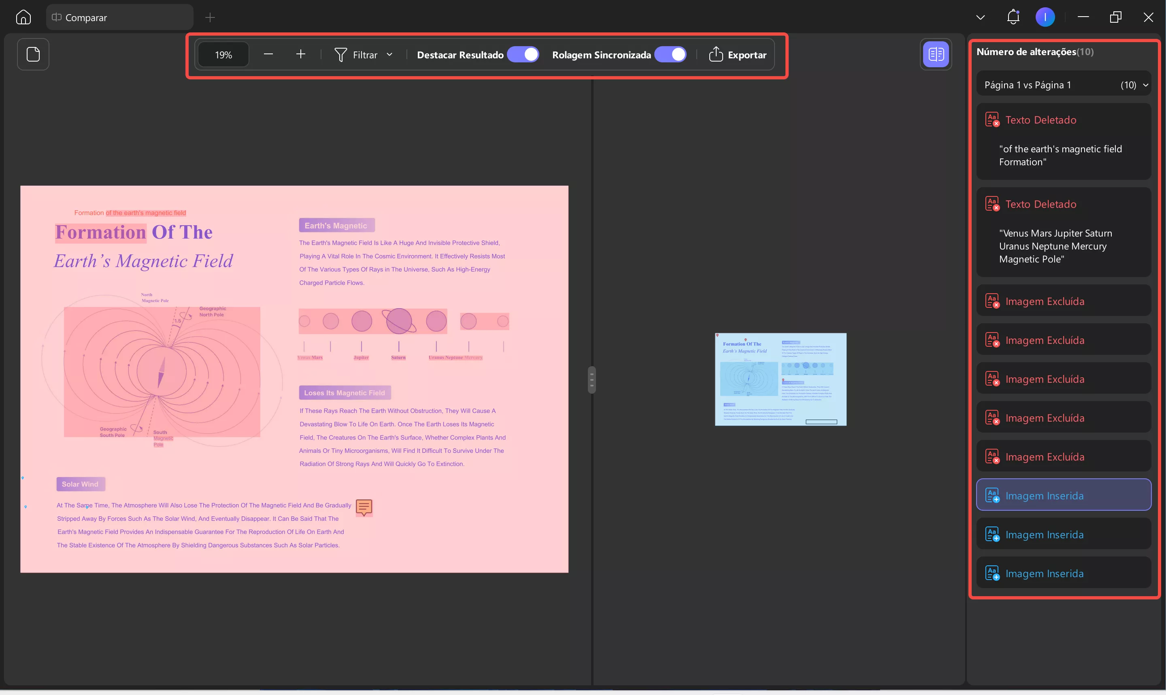
Task: Open the chevron dropdown near the notification bell
Action: [981, 17]
